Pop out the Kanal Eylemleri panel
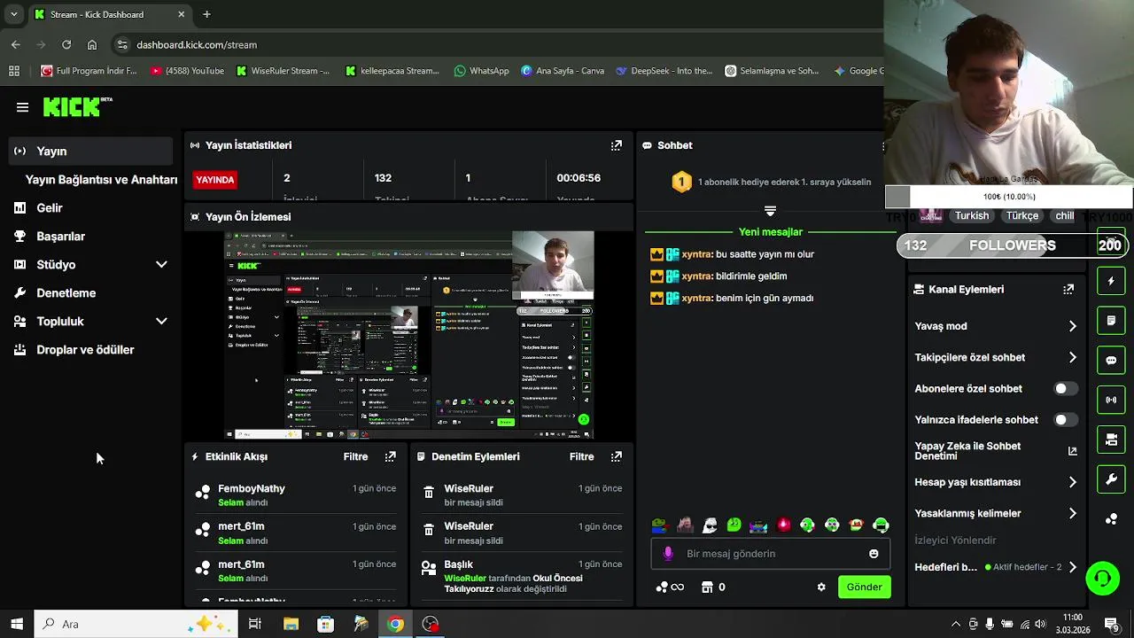The width and height of the screenshot is (1134, 638). [1068, 289]
